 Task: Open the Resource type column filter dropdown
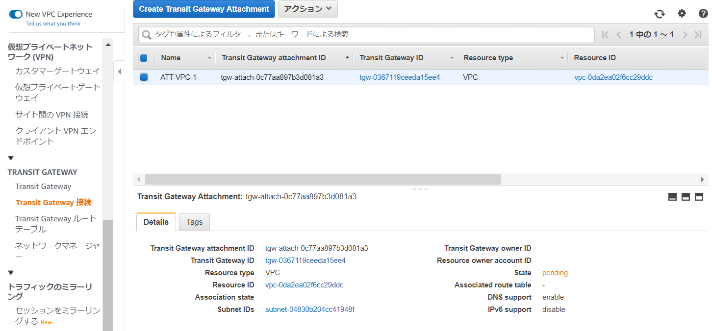(562, 58)
